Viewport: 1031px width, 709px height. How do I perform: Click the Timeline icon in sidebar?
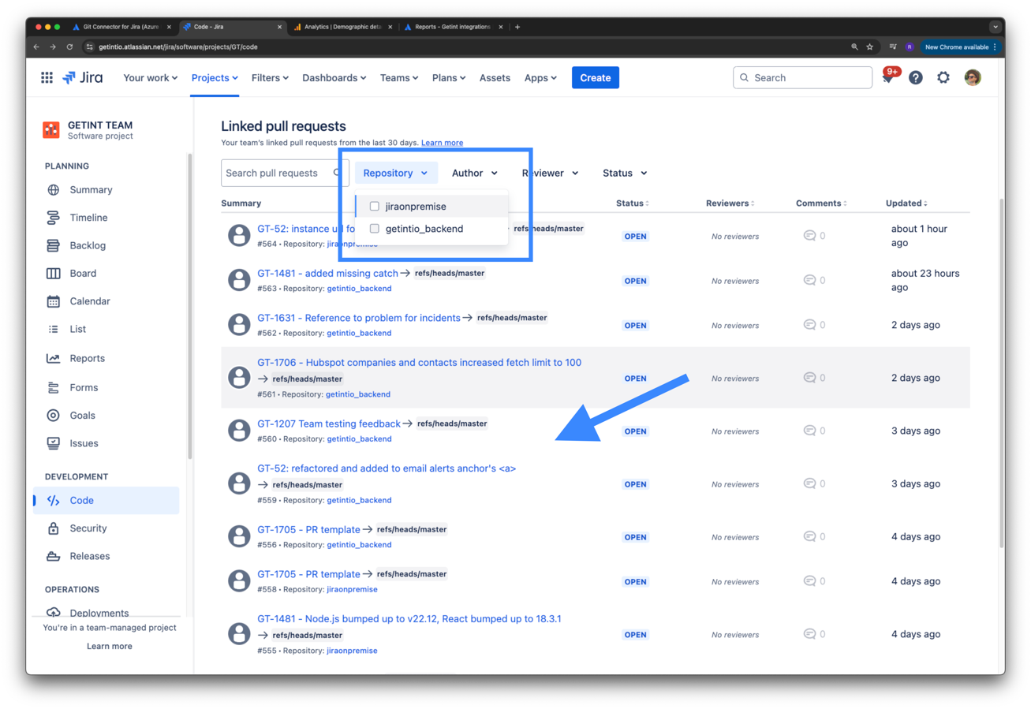click(54, 218)
